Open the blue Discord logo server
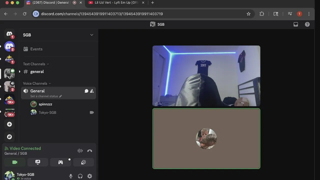Image resolution: width=320 pixels, height=180 pixels. [x=9, y=46]
